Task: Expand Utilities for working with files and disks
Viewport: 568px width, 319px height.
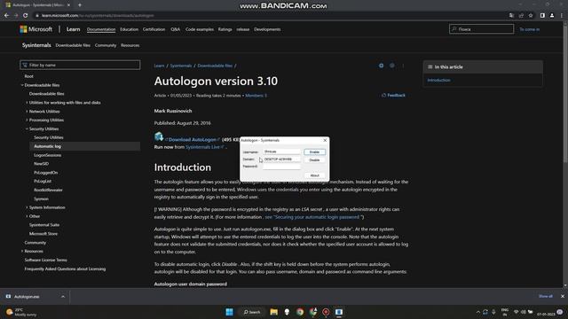Action: tap(27, 103)
